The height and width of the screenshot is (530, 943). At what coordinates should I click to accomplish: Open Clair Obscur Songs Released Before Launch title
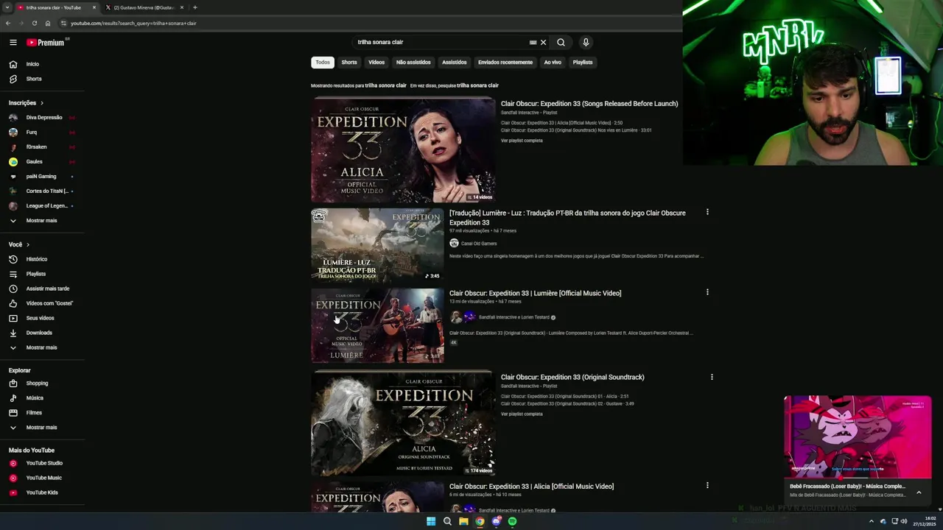click(589, 104)
